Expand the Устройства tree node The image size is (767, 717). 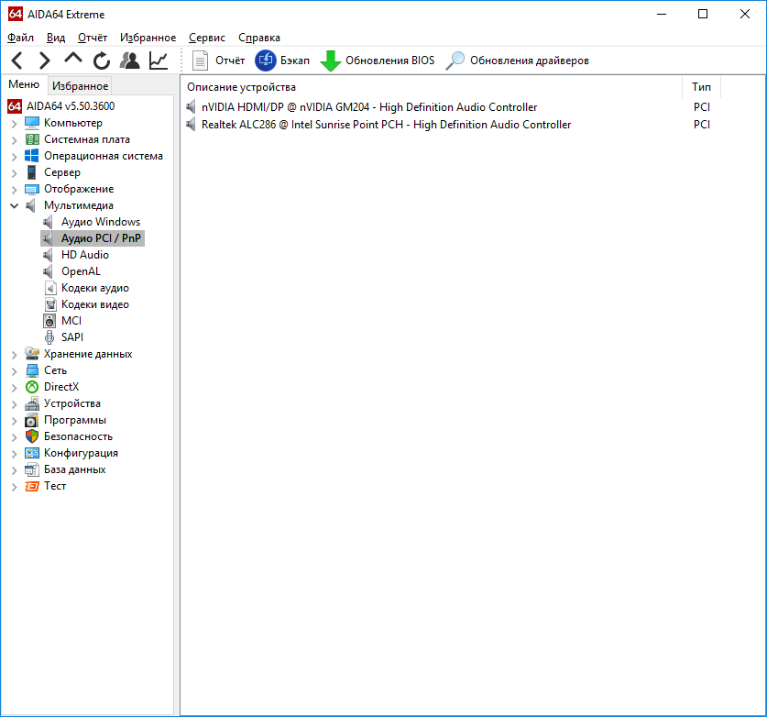[14, 404]
